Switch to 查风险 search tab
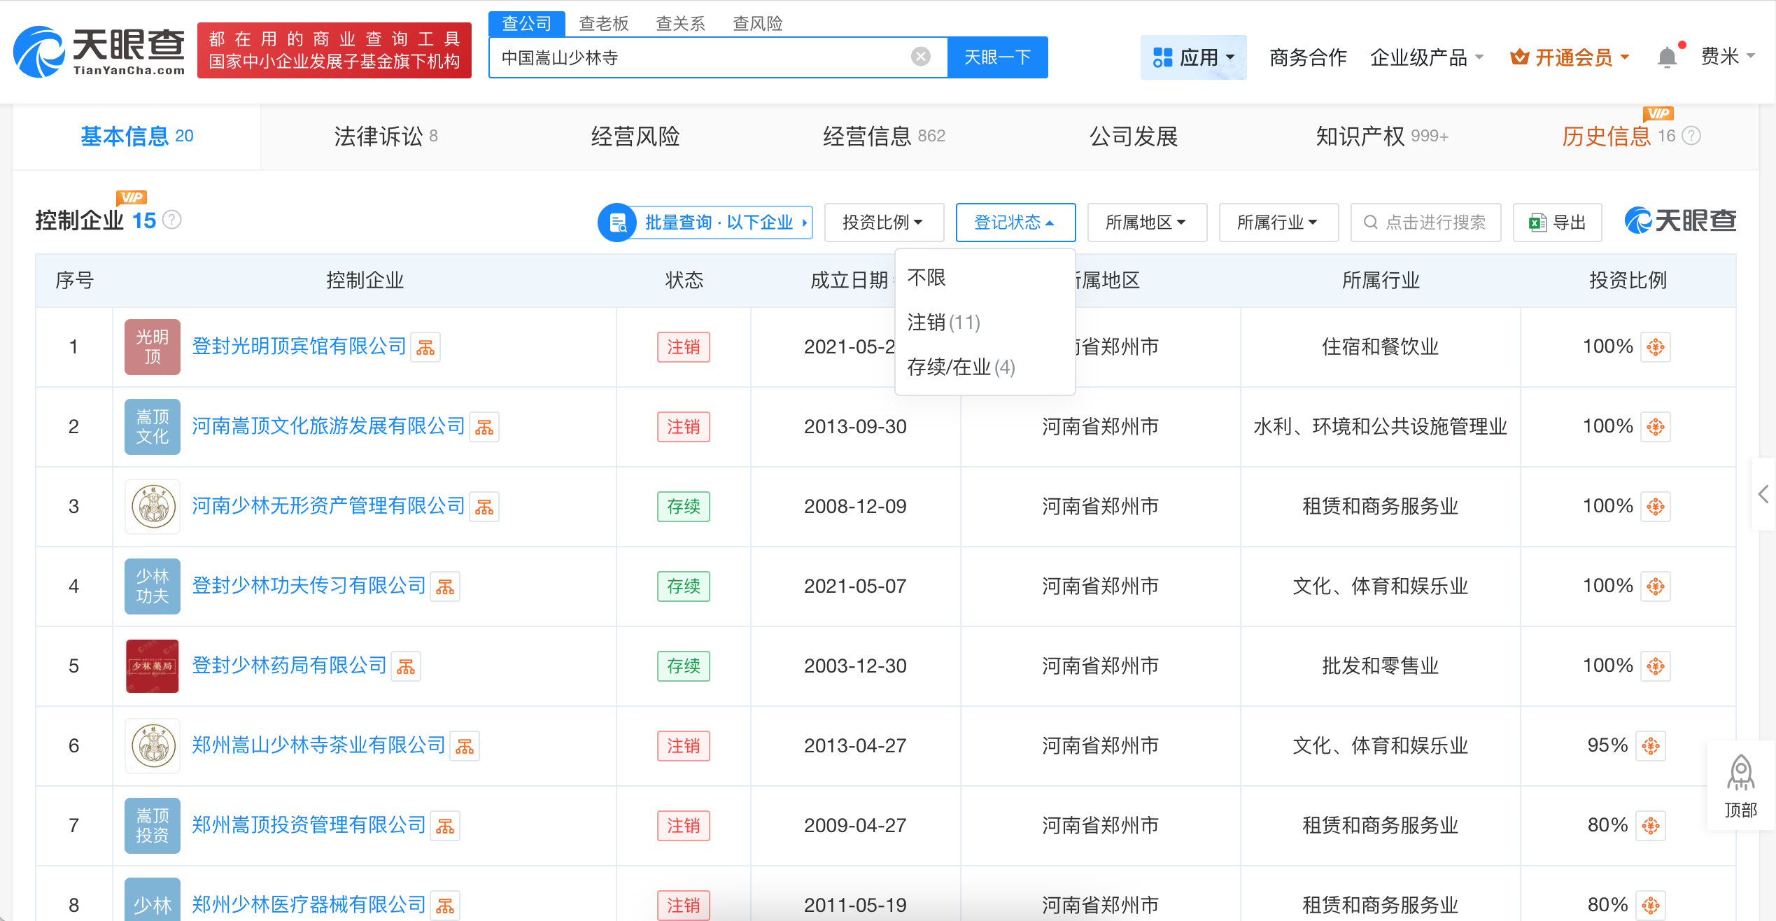The image size is (1776, 921). pyautogui.click(x=757, y=24)
